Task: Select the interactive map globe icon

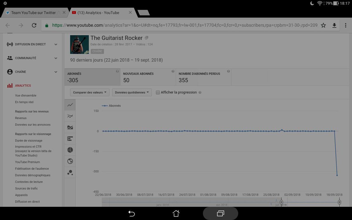Action: tap(70, 161)
